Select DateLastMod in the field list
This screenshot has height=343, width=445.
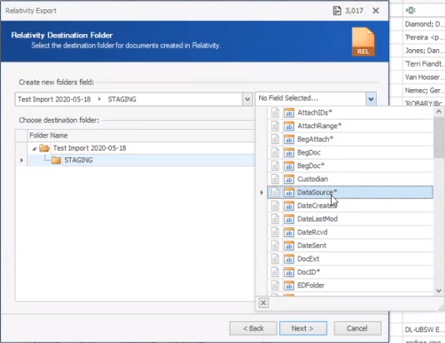pos(350,219)
